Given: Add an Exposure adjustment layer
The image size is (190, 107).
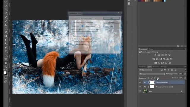Looking at the screenshot, I should [x=166, y=55].
